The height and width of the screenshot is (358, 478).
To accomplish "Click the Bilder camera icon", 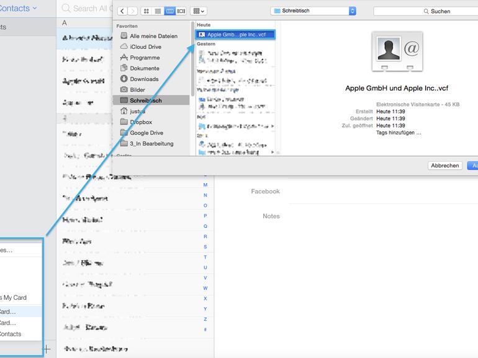I will tap(124, 89).
